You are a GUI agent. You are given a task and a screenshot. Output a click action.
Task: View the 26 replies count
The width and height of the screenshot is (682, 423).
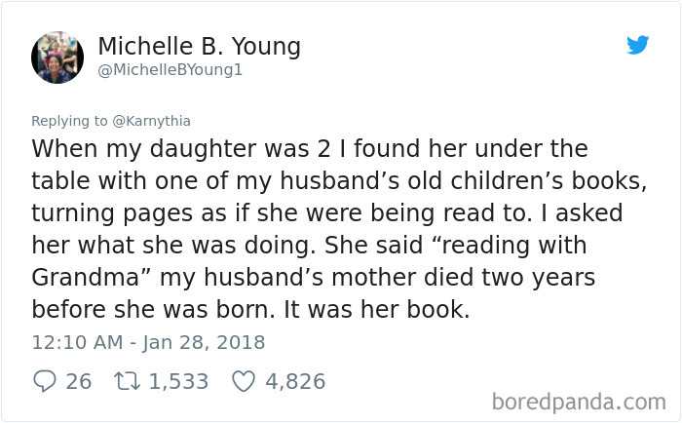[79, 382]
